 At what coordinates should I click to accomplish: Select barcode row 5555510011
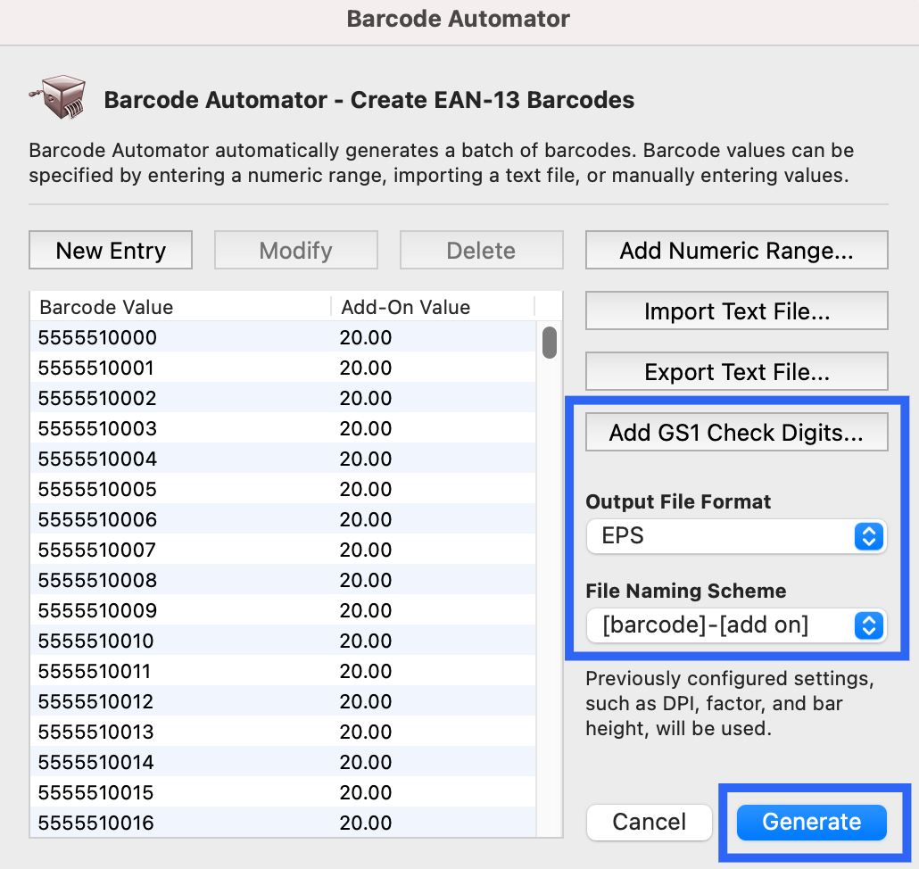coord(283,671)
